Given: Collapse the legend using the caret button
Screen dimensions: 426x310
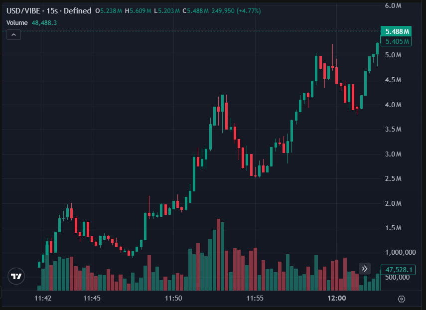Looking at the screenshot, I should (x=13, y=34).
